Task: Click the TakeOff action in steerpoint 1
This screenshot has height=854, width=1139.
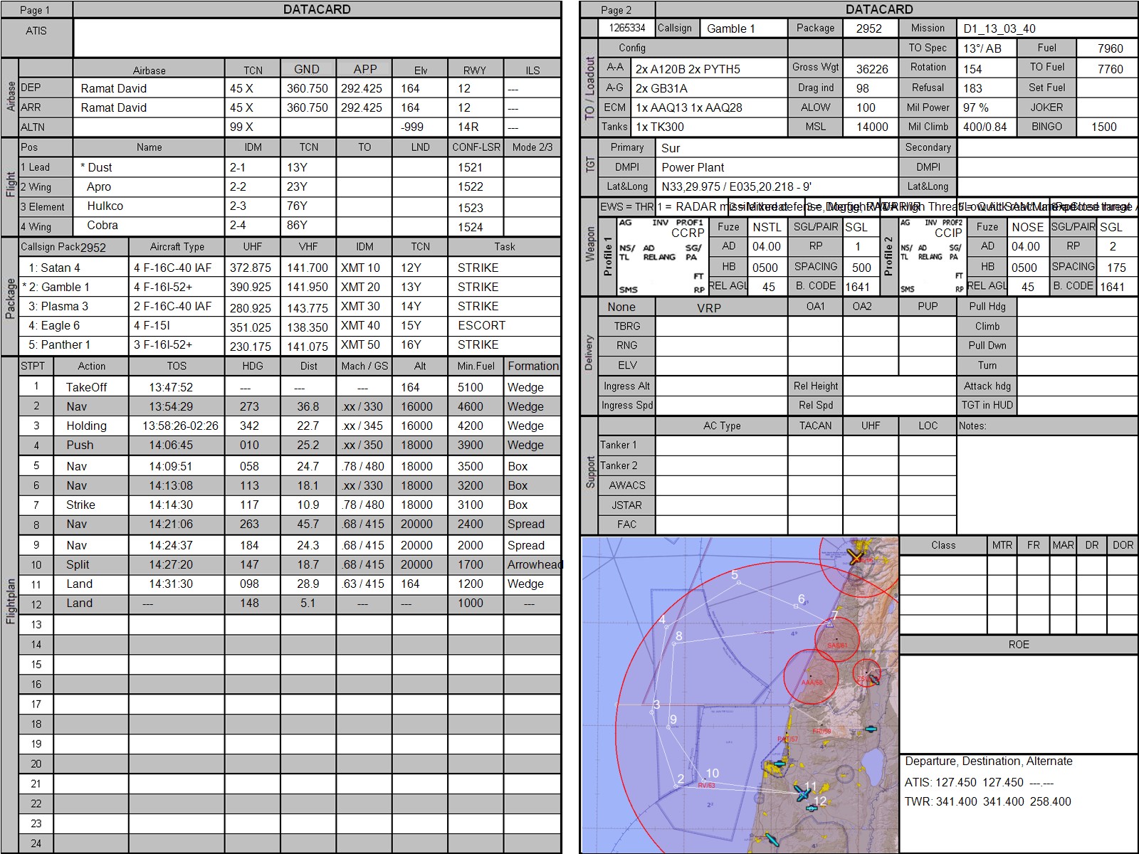Action: click(87, 387)
